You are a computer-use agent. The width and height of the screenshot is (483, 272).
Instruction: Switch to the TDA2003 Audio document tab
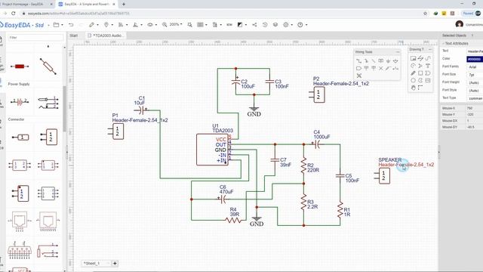pyautogui.click(x=106, y=36)
